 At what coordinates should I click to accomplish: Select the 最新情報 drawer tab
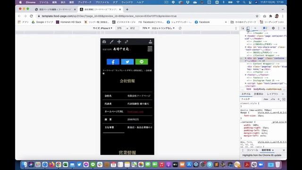coord(266,150)
